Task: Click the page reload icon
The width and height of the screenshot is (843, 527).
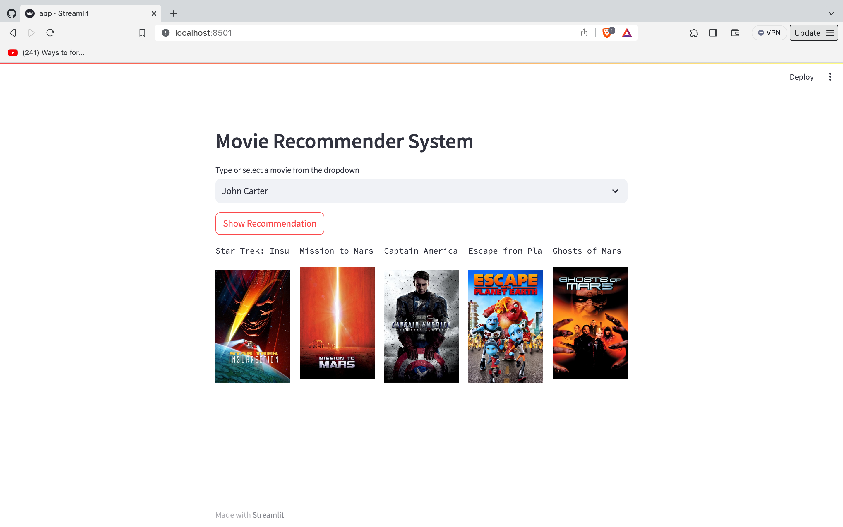Action: click(x=50, y=32)
